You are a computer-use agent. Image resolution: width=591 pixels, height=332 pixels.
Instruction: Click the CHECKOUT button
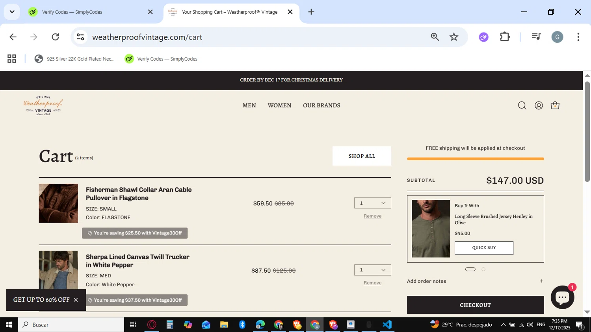pyautogui.click(x=476, y=305)
